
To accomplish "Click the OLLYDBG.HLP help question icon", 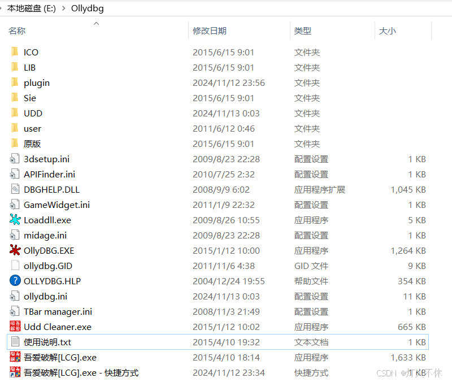I will [15, 280].
